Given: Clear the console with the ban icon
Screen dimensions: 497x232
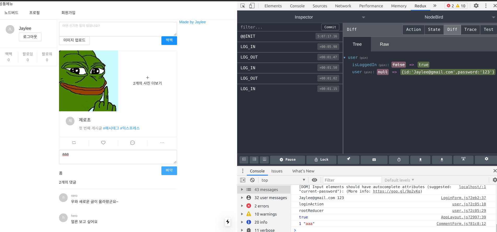Looking at the screenshot, I should (252, 180).
